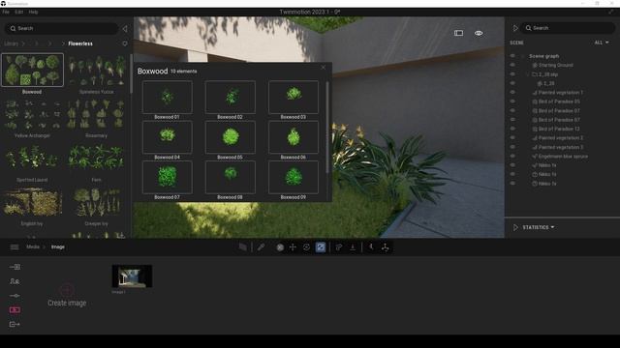This screenshot has height=348, width=620.
Task: Click the paint roller toolbar icon
Action: click(339, 247)
